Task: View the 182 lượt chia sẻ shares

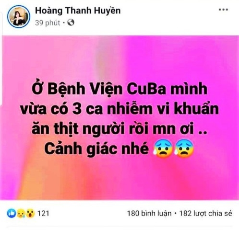Action: tap(205, 213)
